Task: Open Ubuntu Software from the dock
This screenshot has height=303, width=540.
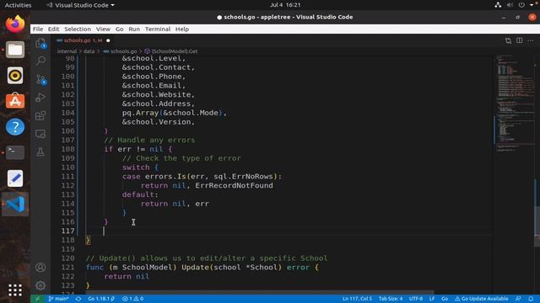Action: pyautogui.click(x=15, y=101)
